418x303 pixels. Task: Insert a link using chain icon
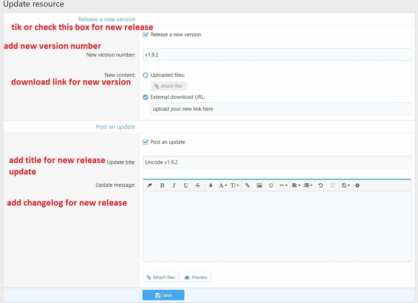tap(247, 185)
